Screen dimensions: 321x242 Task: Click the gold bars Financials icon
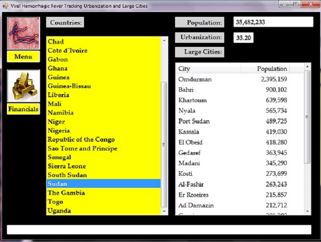click(24, 86)
